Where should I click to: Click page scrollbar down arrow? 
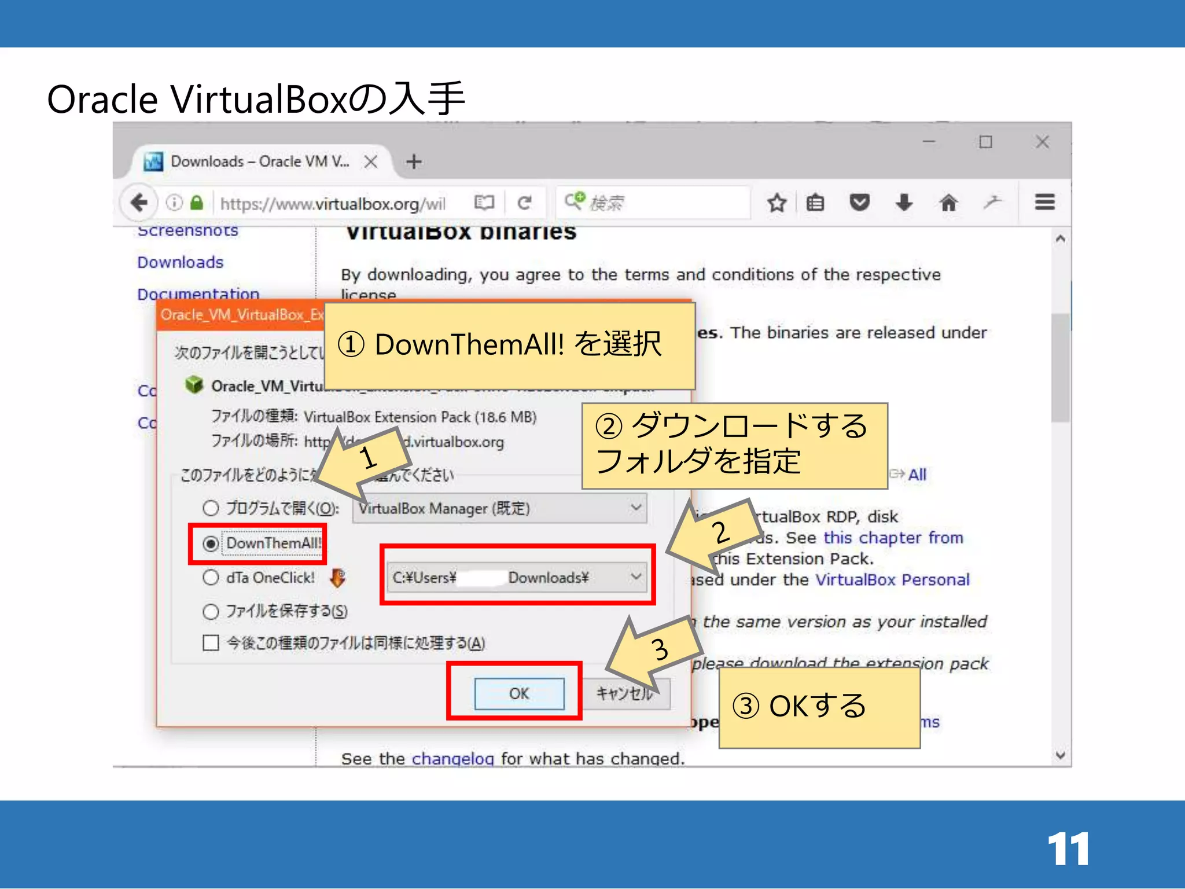(x=1060, y=755)
